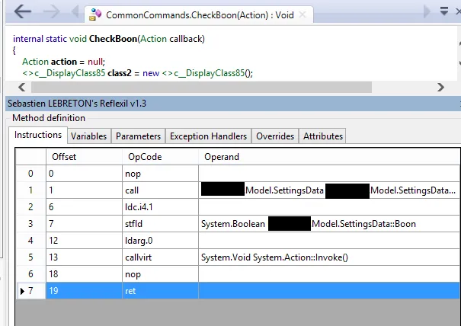Click the Back navigation arrow
The height and width of the screenshot is (326, 461).
coord(23,12)
